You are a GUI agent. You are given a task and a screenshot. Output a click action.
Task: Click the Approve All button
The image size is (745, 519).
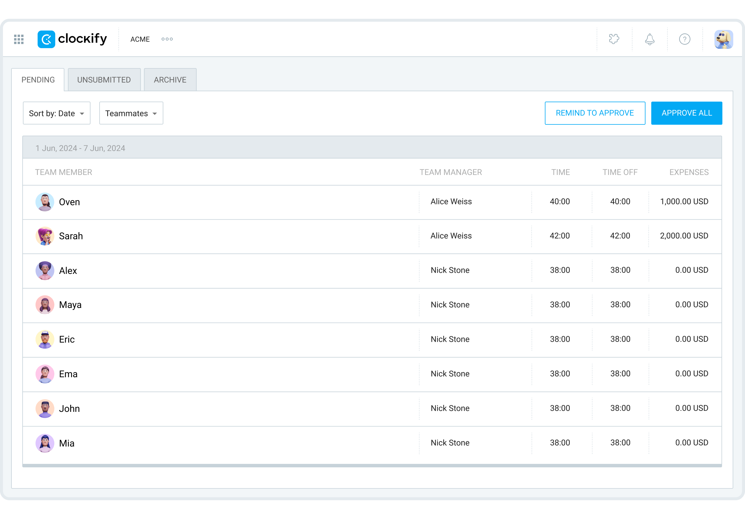[687, 113]
